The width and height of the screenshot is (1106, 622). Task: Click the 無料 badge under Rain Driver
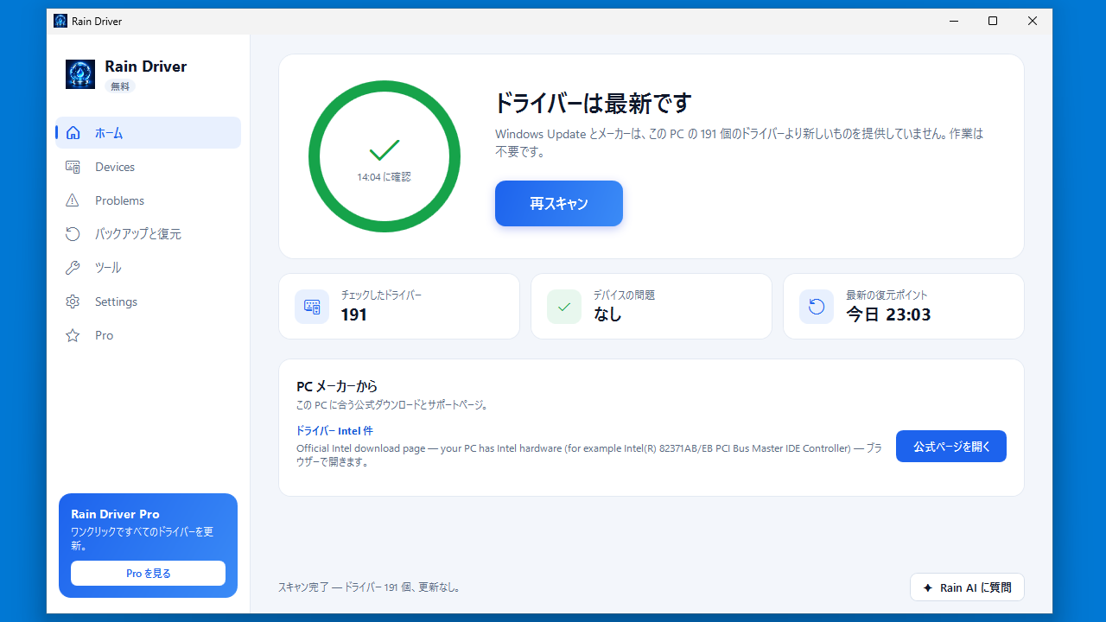click(x=120, y=86)
